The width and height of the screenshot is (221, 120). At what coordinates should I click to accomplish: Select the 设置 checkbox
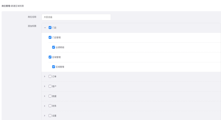(50, 116)
